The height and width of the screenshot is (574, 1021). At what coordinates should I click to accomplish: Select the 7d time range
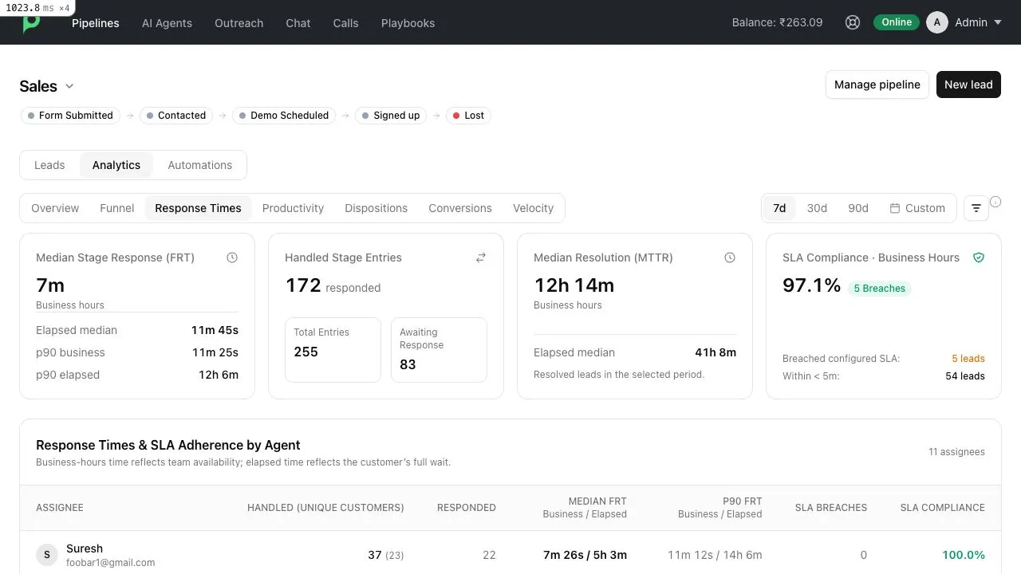click(x=779, y=208)
